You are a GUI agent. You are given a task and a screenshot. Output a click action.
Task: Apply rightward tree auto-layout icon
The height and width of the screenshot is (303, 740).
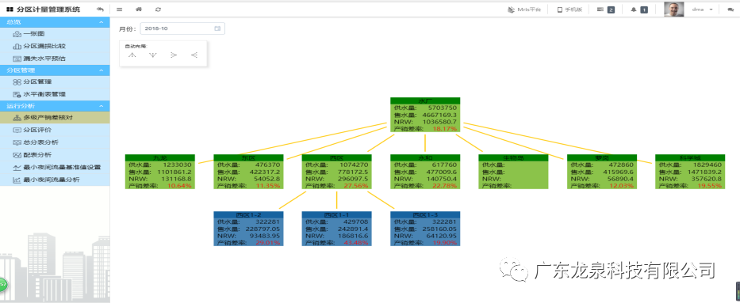[x=173, y=55]
